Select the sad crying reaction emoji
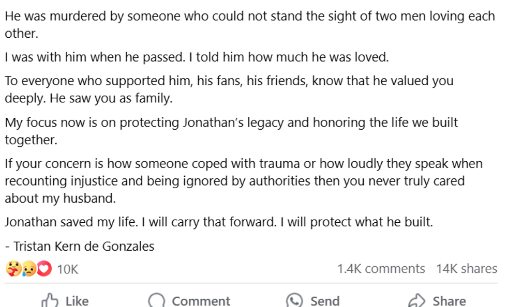The height and width of the screenshot is (307, 507). point(29,269)
